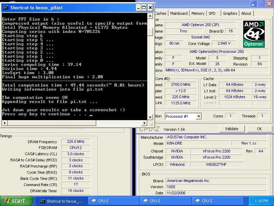274x206 pixels.
Task: Click the Cycle Time (tRAS) '8 clocks' value
Action: coord(76,172)
